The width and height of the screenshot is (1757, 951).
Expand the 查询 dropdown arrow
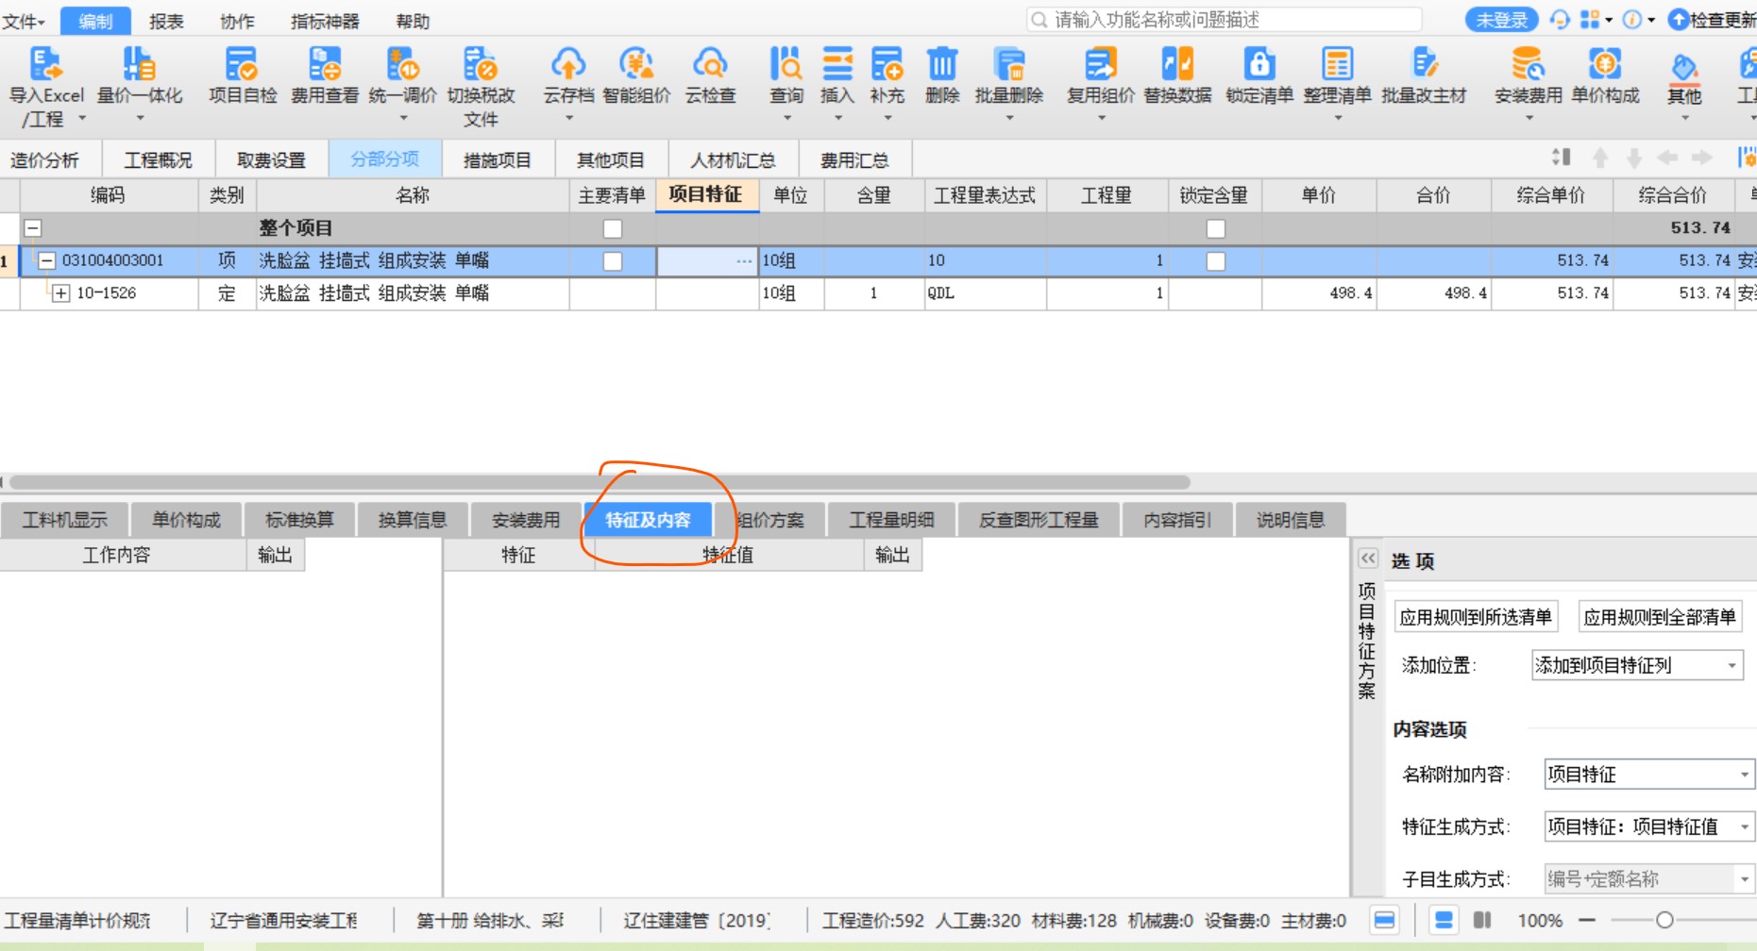pyautogui.click(x=787, y=118)
